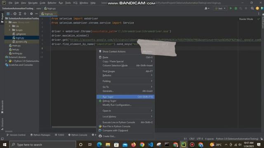264x148 pixels.
Task: Collapse the venv folder in project tree
Action: pos(6,22)
